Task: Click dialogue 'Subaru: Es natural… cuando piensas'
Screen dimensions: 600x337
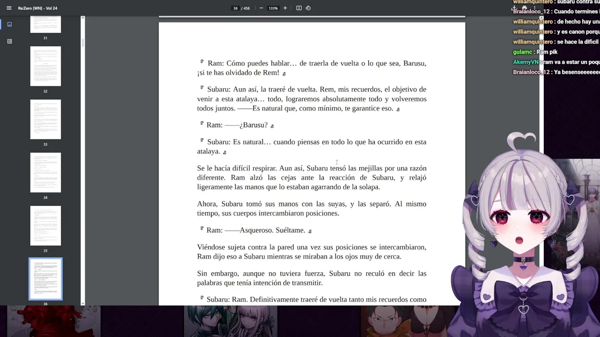Action: pos(312,147)
